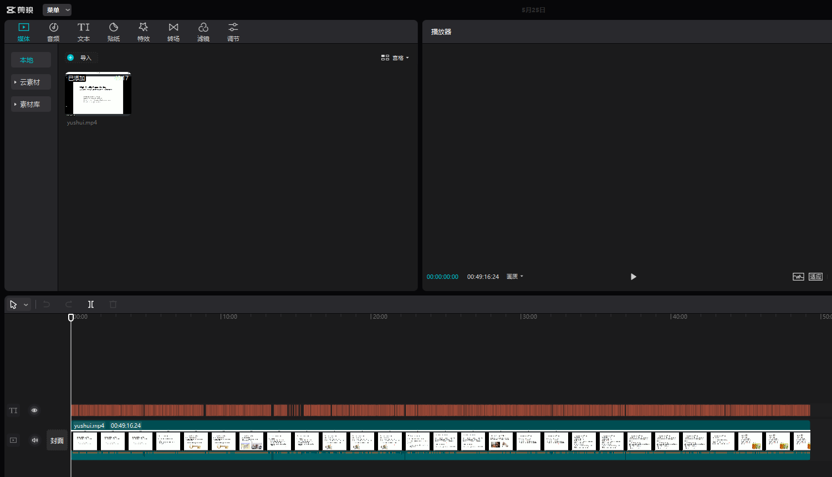
Task: Mute the video track audio
Action: (x=35, y=440)
